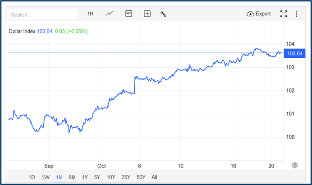Click the Dollar Index series label

point(22,31)
